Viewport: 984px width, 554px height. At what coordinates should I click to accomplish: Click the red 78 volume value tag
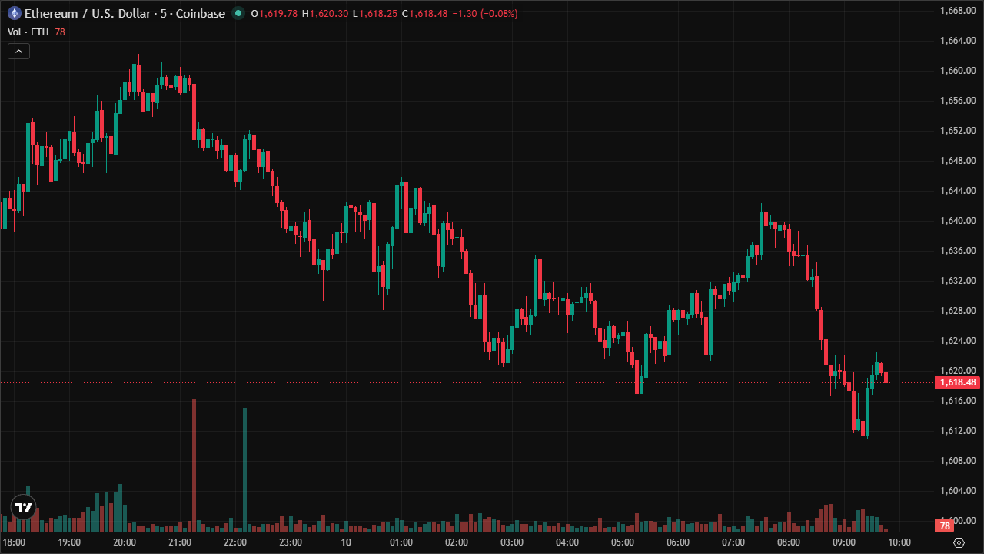[944, 526]
